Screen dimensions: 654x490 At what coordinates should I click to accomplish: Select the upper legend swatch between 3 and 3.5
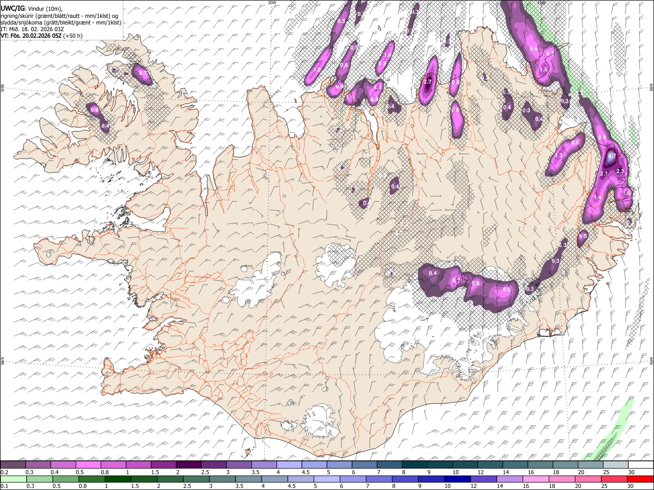click(x=239, y=464)
